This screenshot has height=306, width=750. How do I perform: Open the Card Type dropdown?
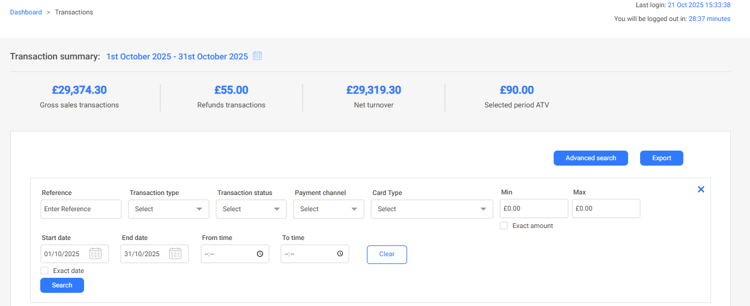click(432, 209)
